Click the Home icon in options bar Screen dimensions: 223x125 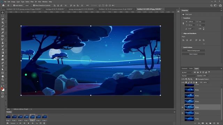pyautogui.click(x=3, y=6)
